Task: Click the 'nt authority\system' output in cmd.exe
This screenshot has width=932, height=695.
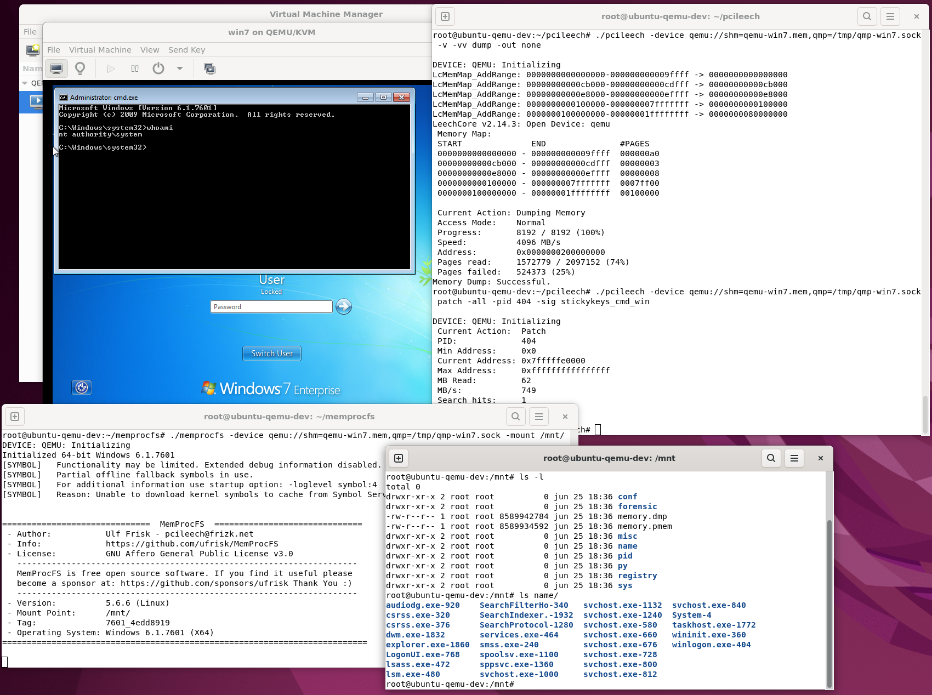Action: (101, 134)
